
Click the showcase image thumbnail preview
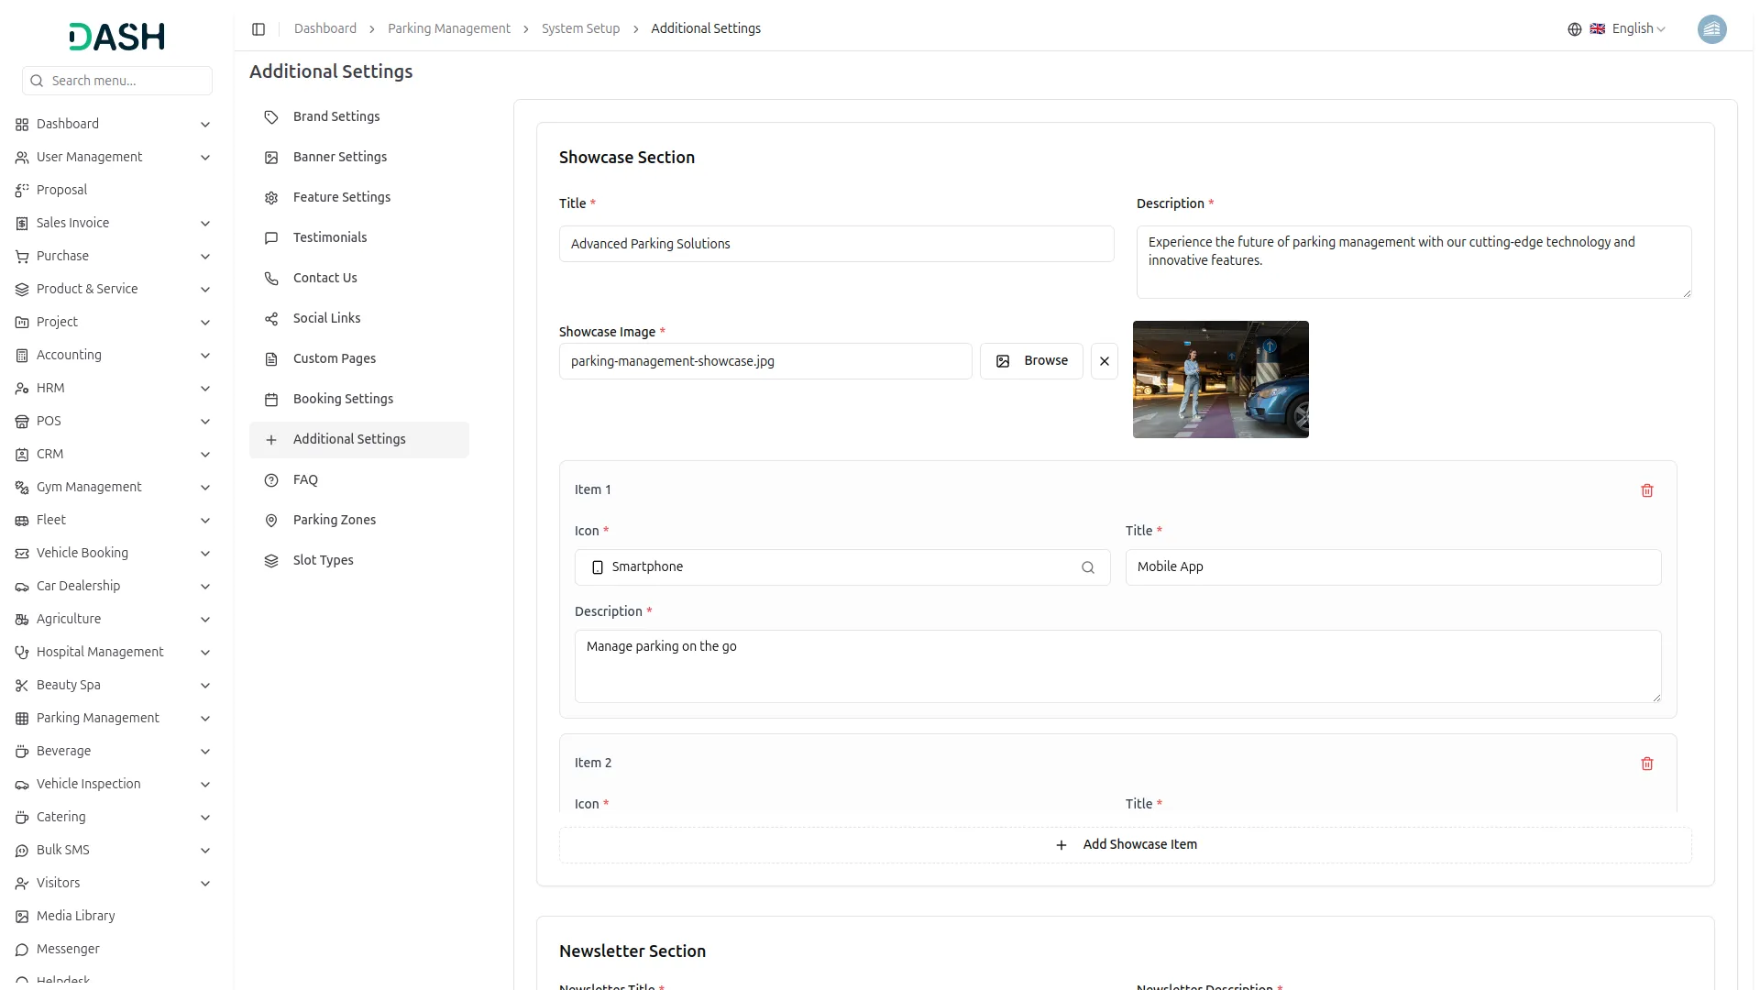coord(1220,379)
